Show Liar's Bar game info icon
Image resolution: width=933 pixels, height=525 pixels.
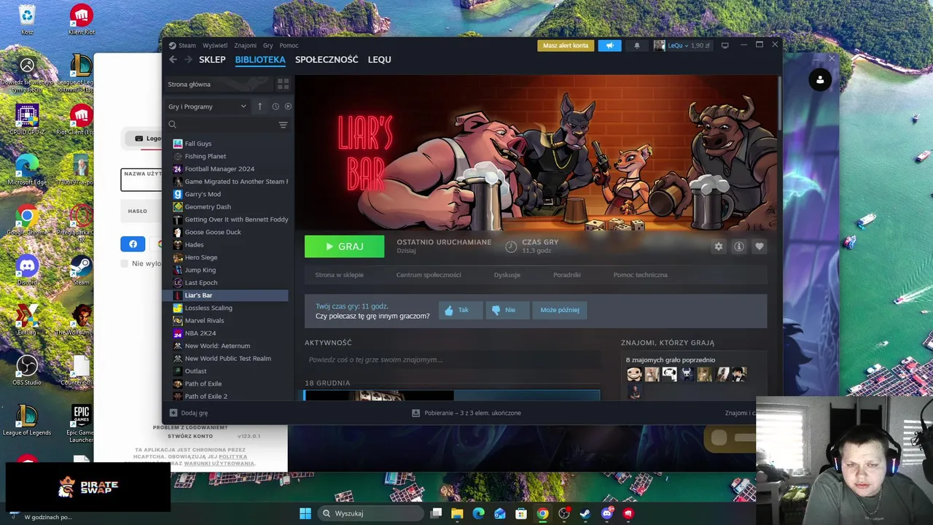coord(738,246)
